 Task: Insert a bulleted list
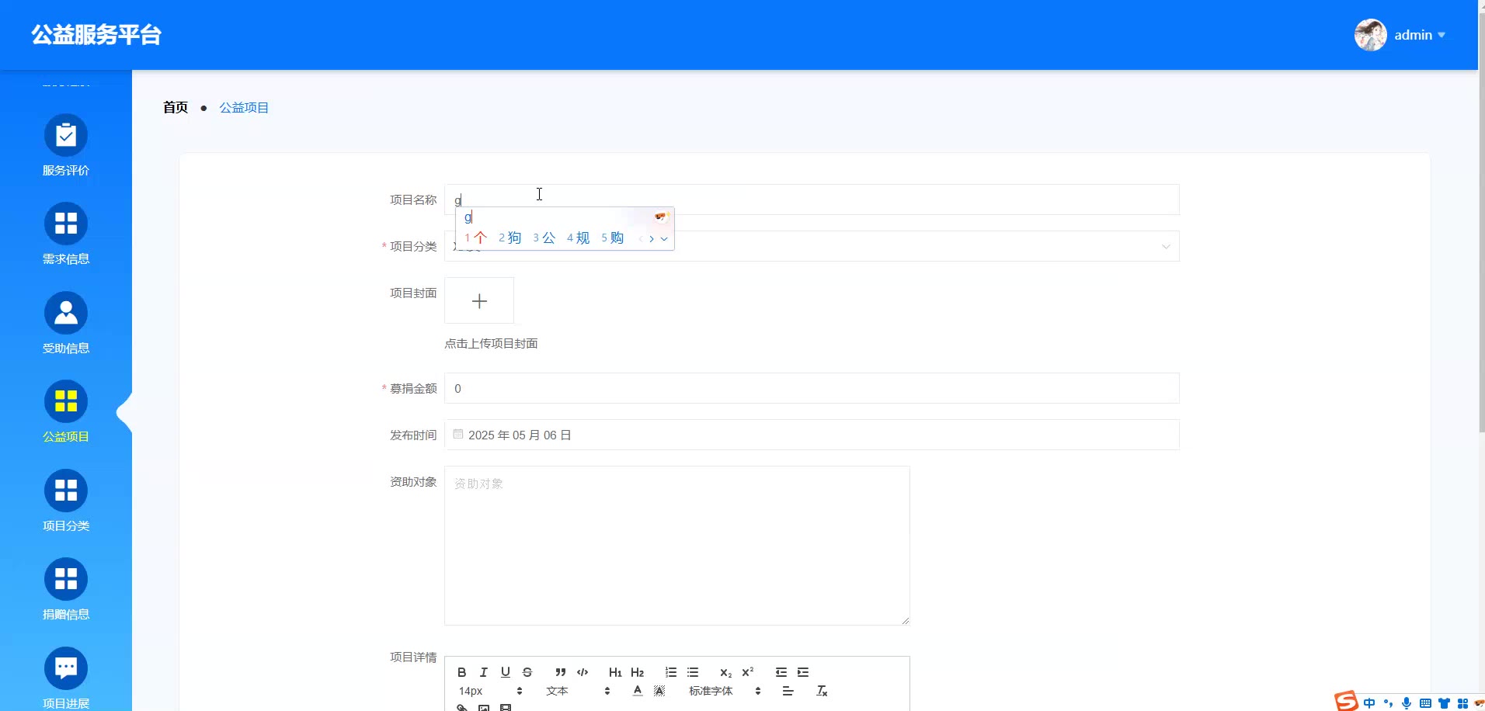(693, 672)
